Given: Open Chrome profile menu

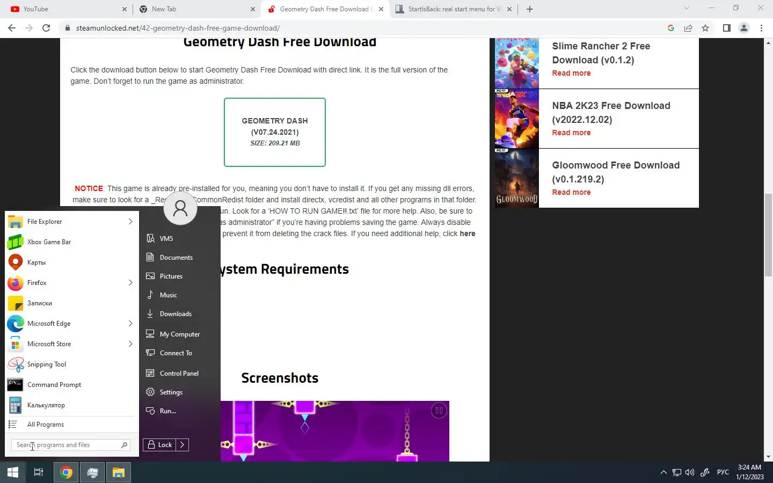Looking at the screenshot, I should coord(744,28).
